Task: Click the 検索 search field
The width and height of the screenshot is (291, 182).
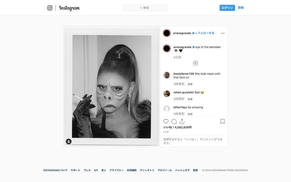Action: click(x=145, y=8)
